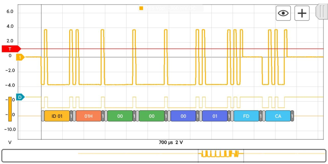The image size is (328, 164).
Task: Select the light blue FD decoded byte
Action: coord(246,116)
